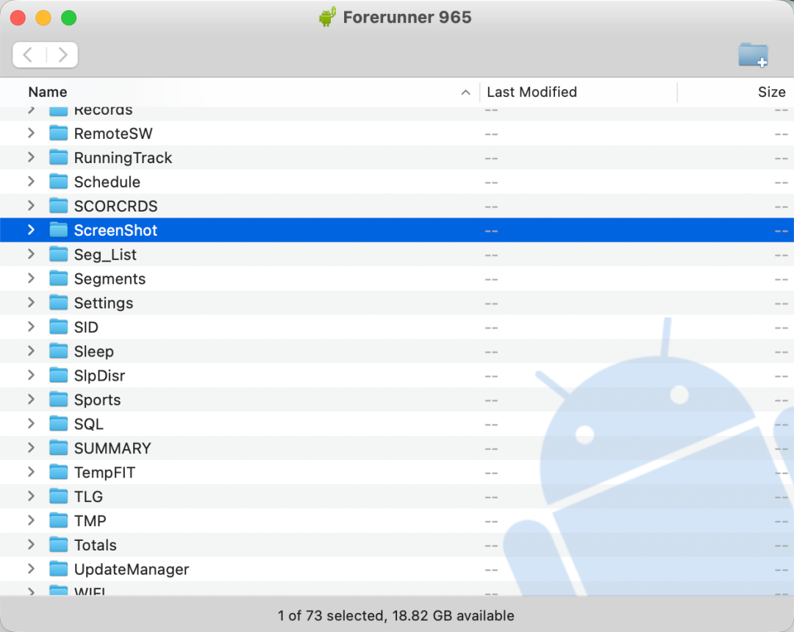Expand the Sports folder
Viewport: 794px width, 632px height.
click(32, 399)
